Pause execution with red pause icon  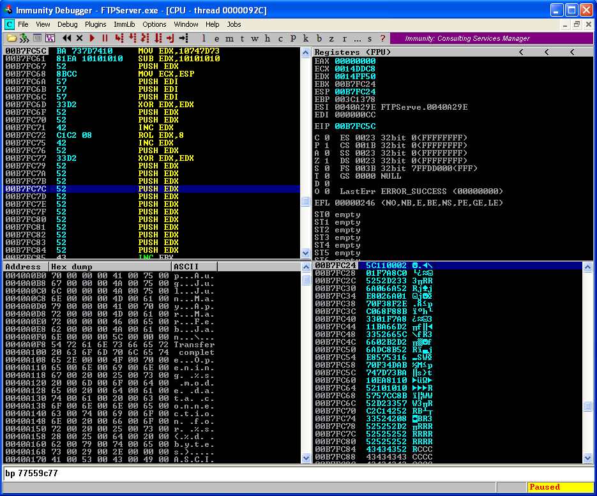click(105, 38)
